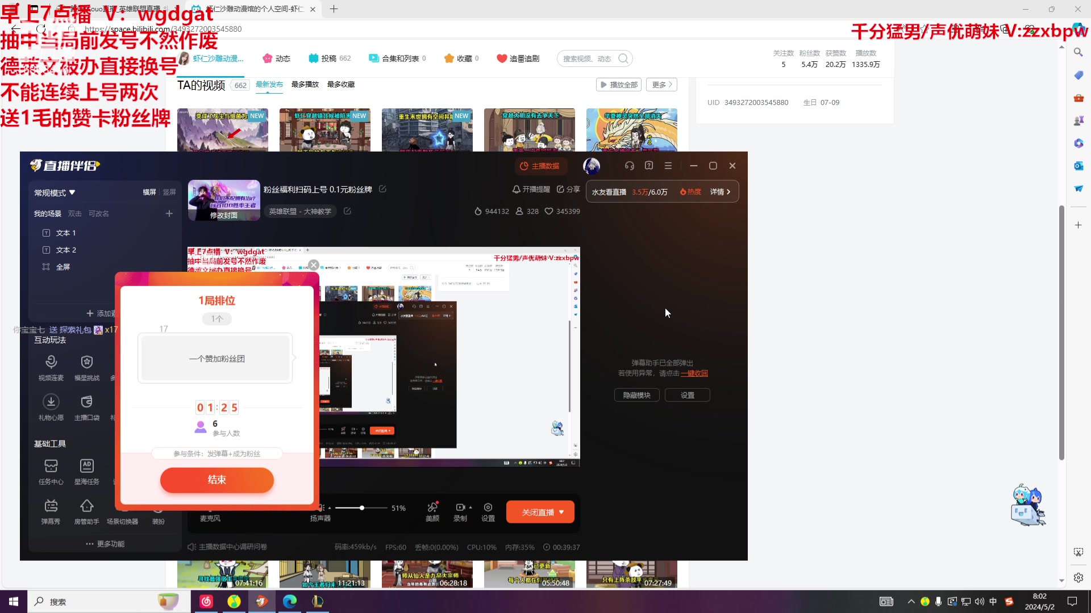This screenshot has width=1091, height=613.
Task: Click the streamer avatar in 直播伴侣
Action: [592, 166]
